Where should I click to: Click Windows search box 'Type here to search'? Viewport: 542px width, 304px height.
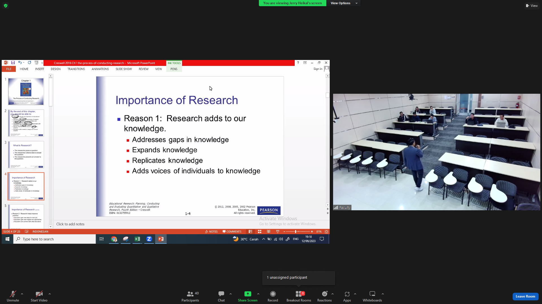(54, 239)
